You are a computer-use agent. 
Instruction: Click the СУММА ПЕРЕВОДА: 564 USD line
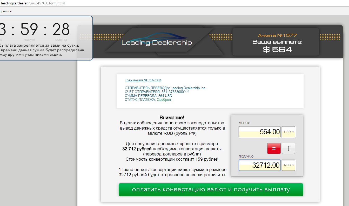point(148,96)
